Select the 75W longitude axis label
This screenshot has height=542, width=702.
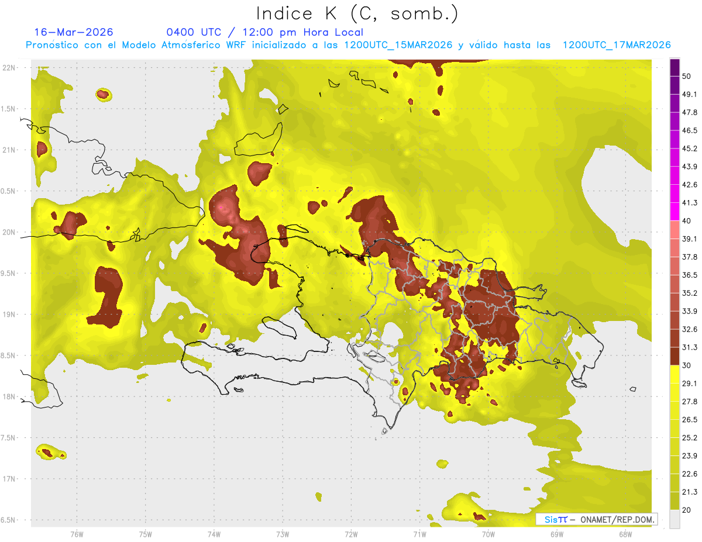145,534
